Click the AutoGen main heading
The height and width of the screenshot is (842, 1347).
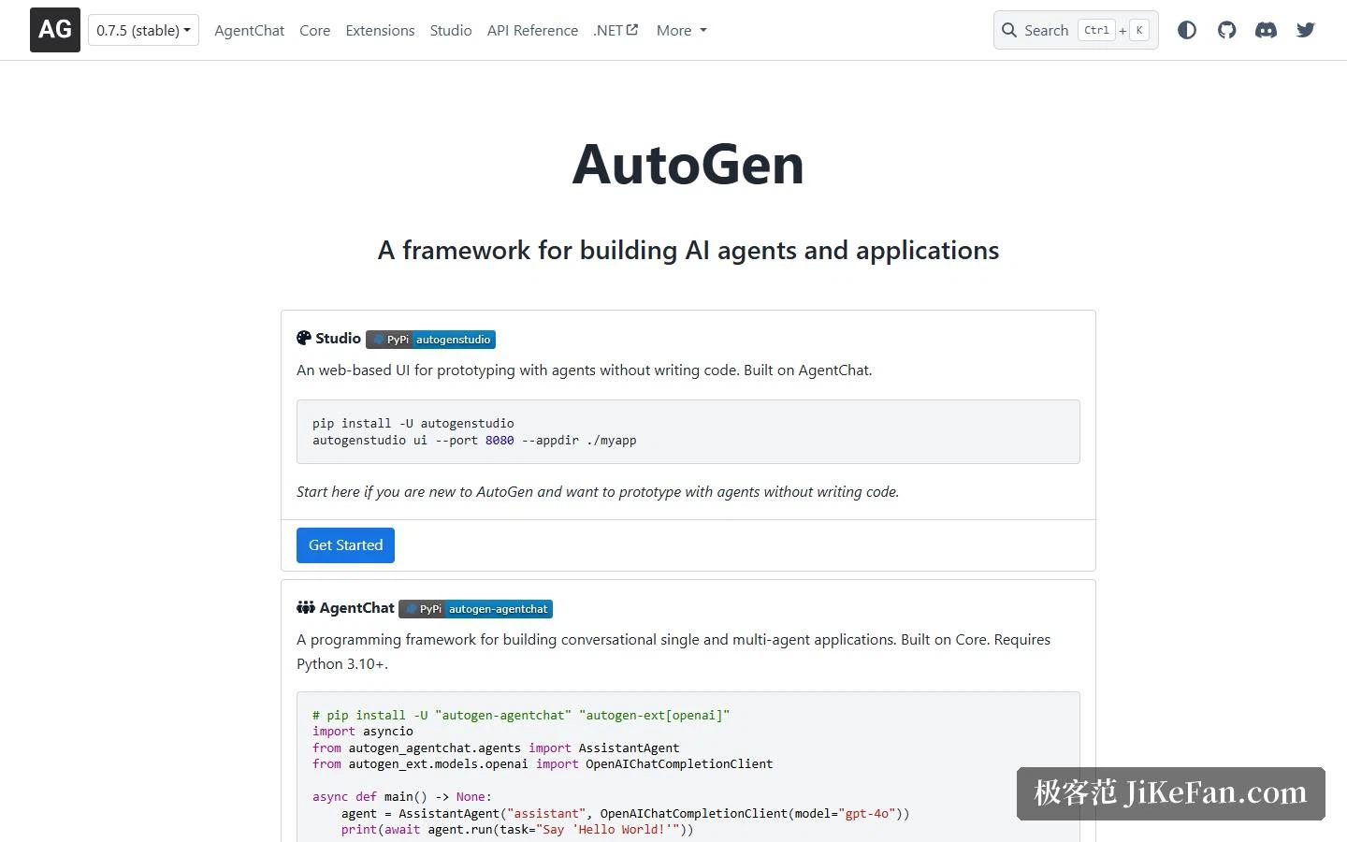tap(688, 165)
